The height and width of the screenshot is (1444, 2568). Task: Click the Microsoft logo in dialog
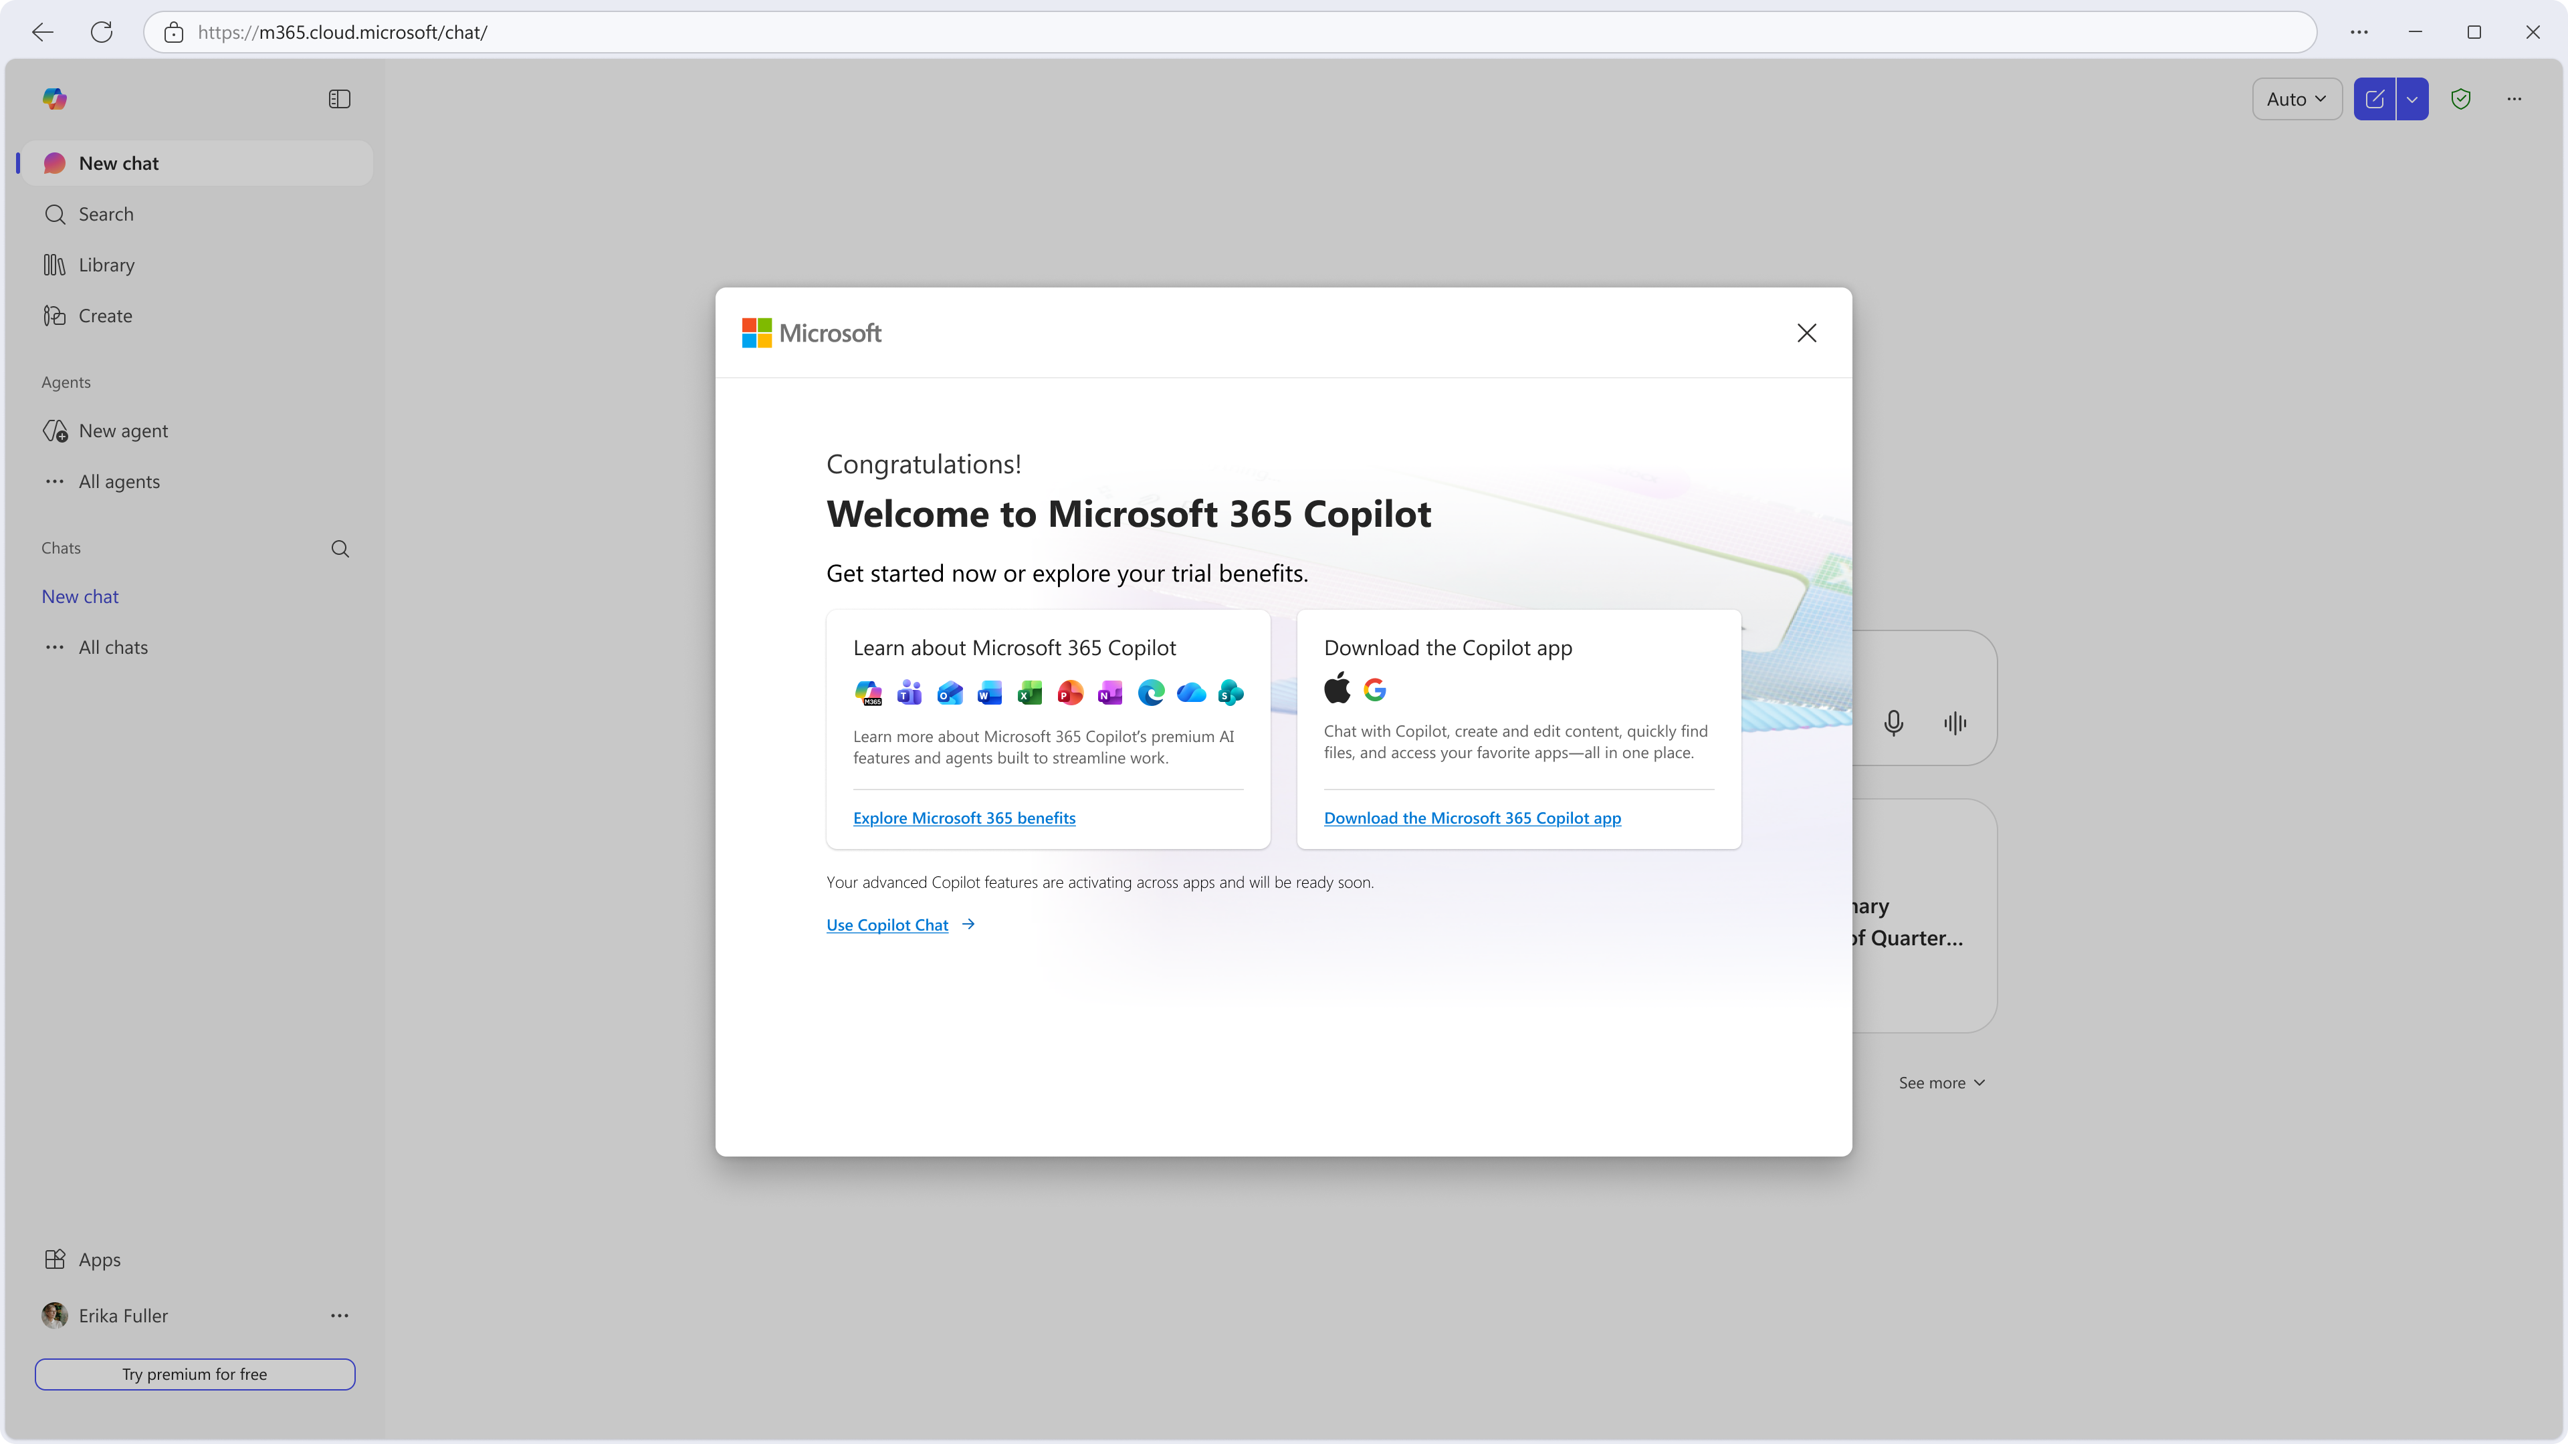tap(811, 333)
